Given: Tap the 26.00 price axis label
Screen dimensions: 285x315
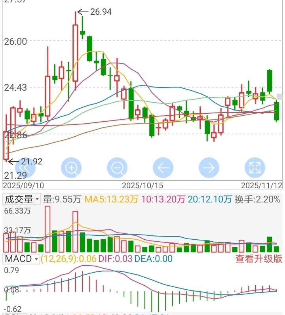Looking at the screenshot, I should tap(15, 42).
